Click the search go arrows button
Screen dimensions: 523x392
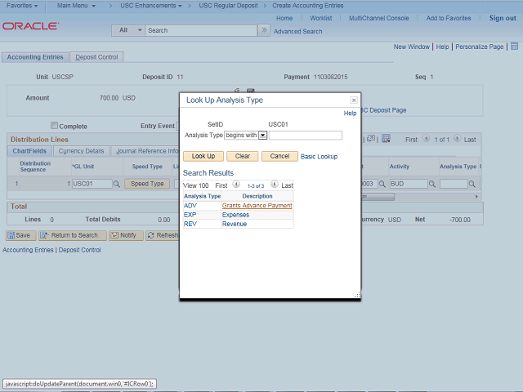pos(264,30)
